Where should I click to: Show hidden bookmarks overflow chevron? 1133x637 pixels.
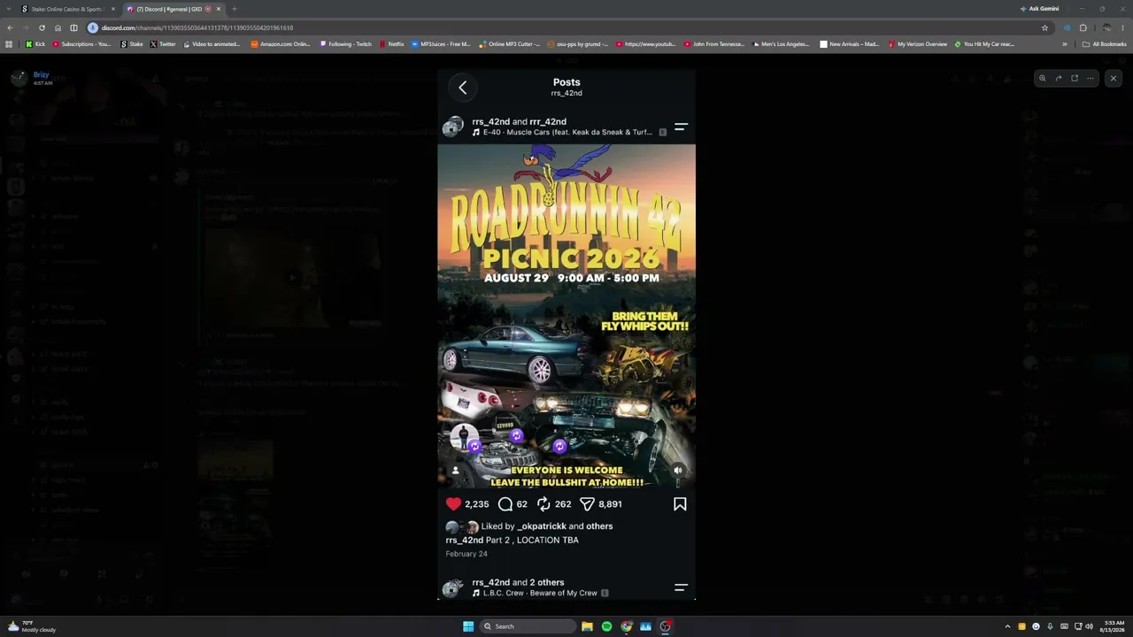tap(1065, 44)
